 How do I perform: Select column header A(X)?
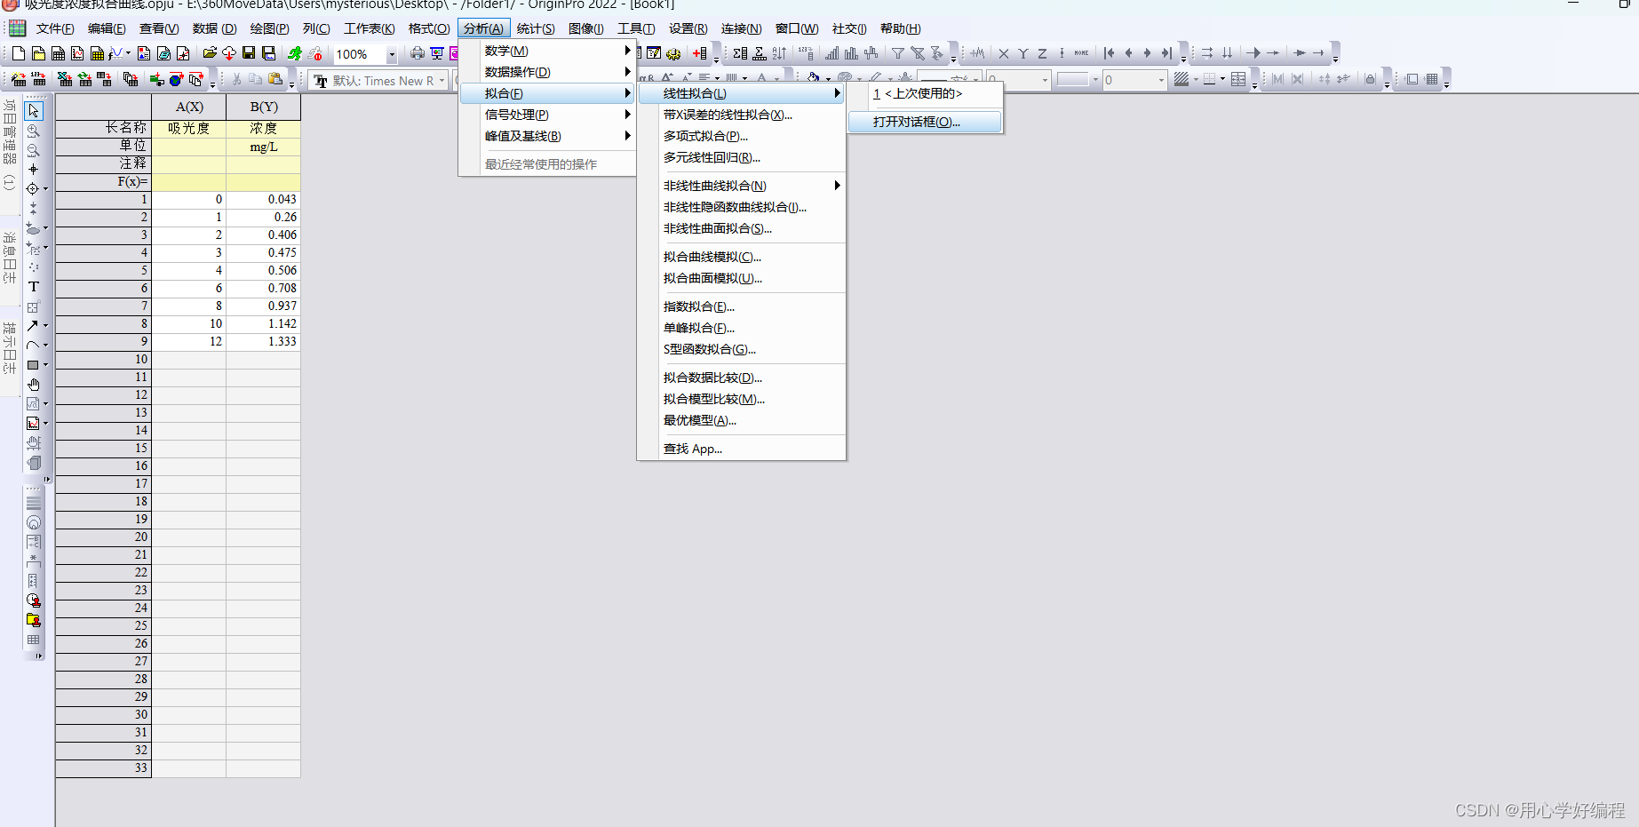(189, 107)
